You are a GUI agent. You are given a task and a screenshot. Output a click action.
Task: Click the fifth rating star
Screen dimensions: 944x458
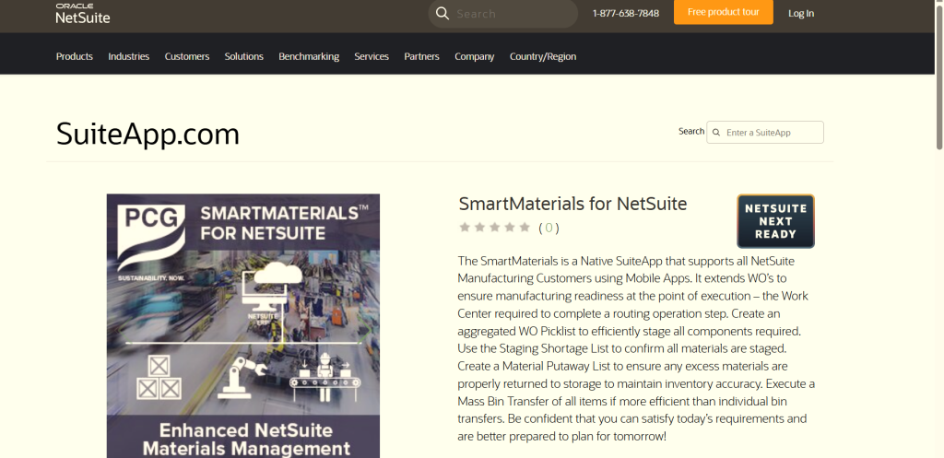coord(525,228)
